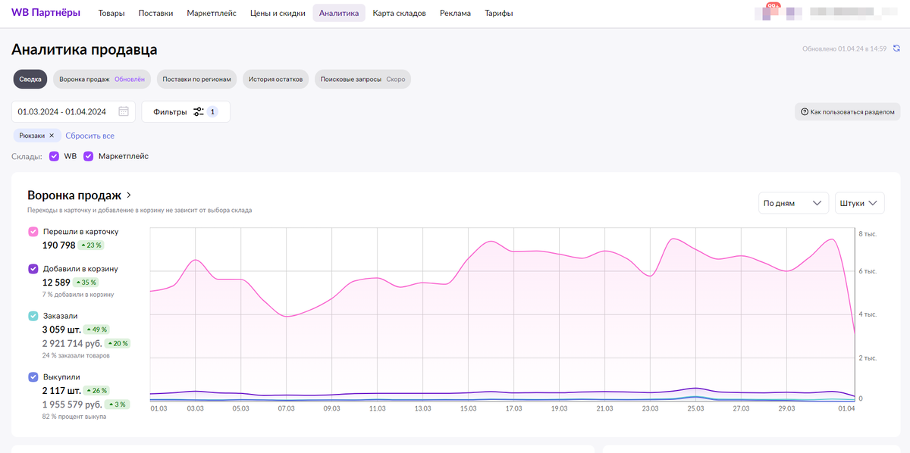910x453 pixels.
Task: Toggle Выкупили series checkbox
Action: tap(33, 376)
